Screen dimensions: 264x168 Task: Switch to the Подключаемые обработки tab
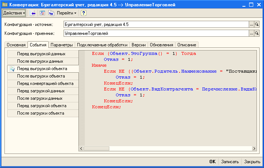[102, 45]
